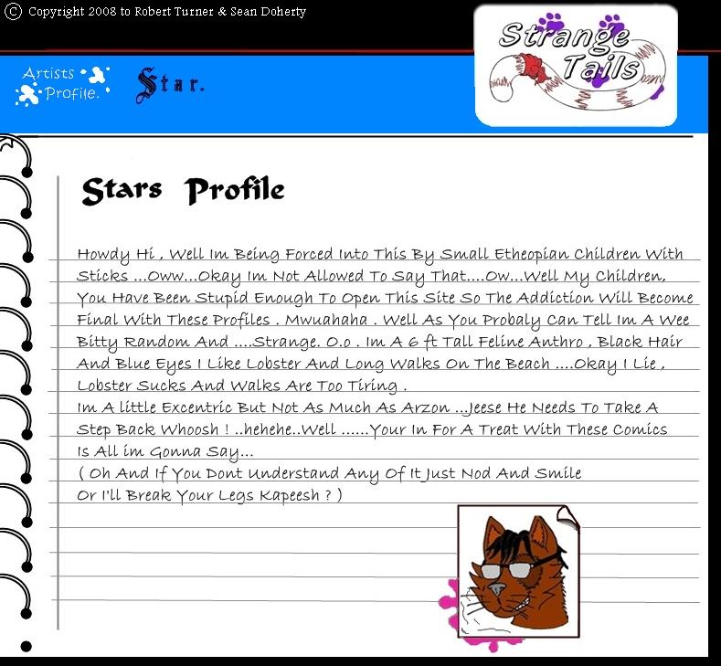This screenshot has height=666, width=721.
Task: Open the Strange Tails logo
Action: click(576, 64)
